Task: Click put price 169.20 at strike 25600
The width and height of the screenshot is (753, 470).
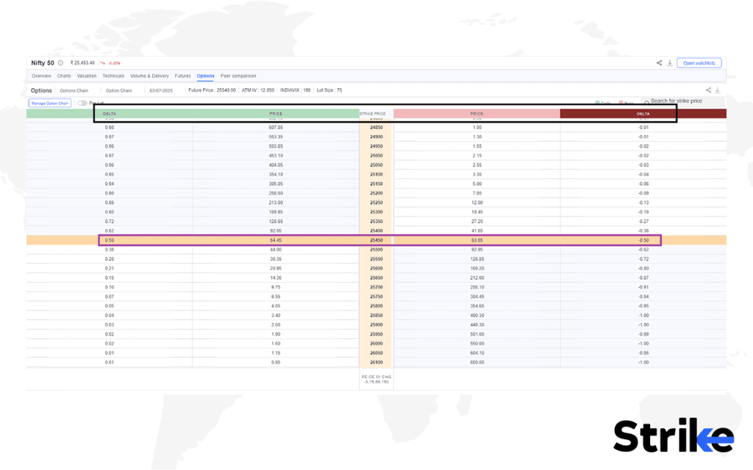Action: click(x=477, y=269)
